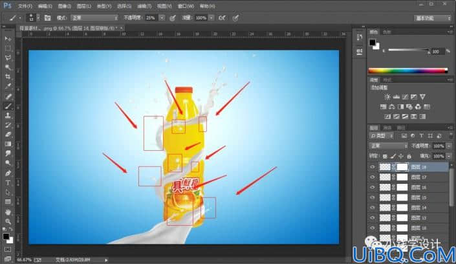
Task: Select the Rectangular Marquee tool
Action: tap(8, 49)
